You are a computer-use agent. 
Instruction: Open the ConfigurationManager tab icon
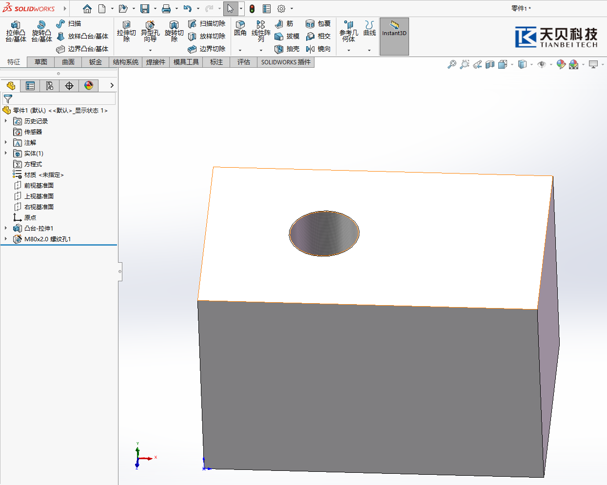[50, 86]
